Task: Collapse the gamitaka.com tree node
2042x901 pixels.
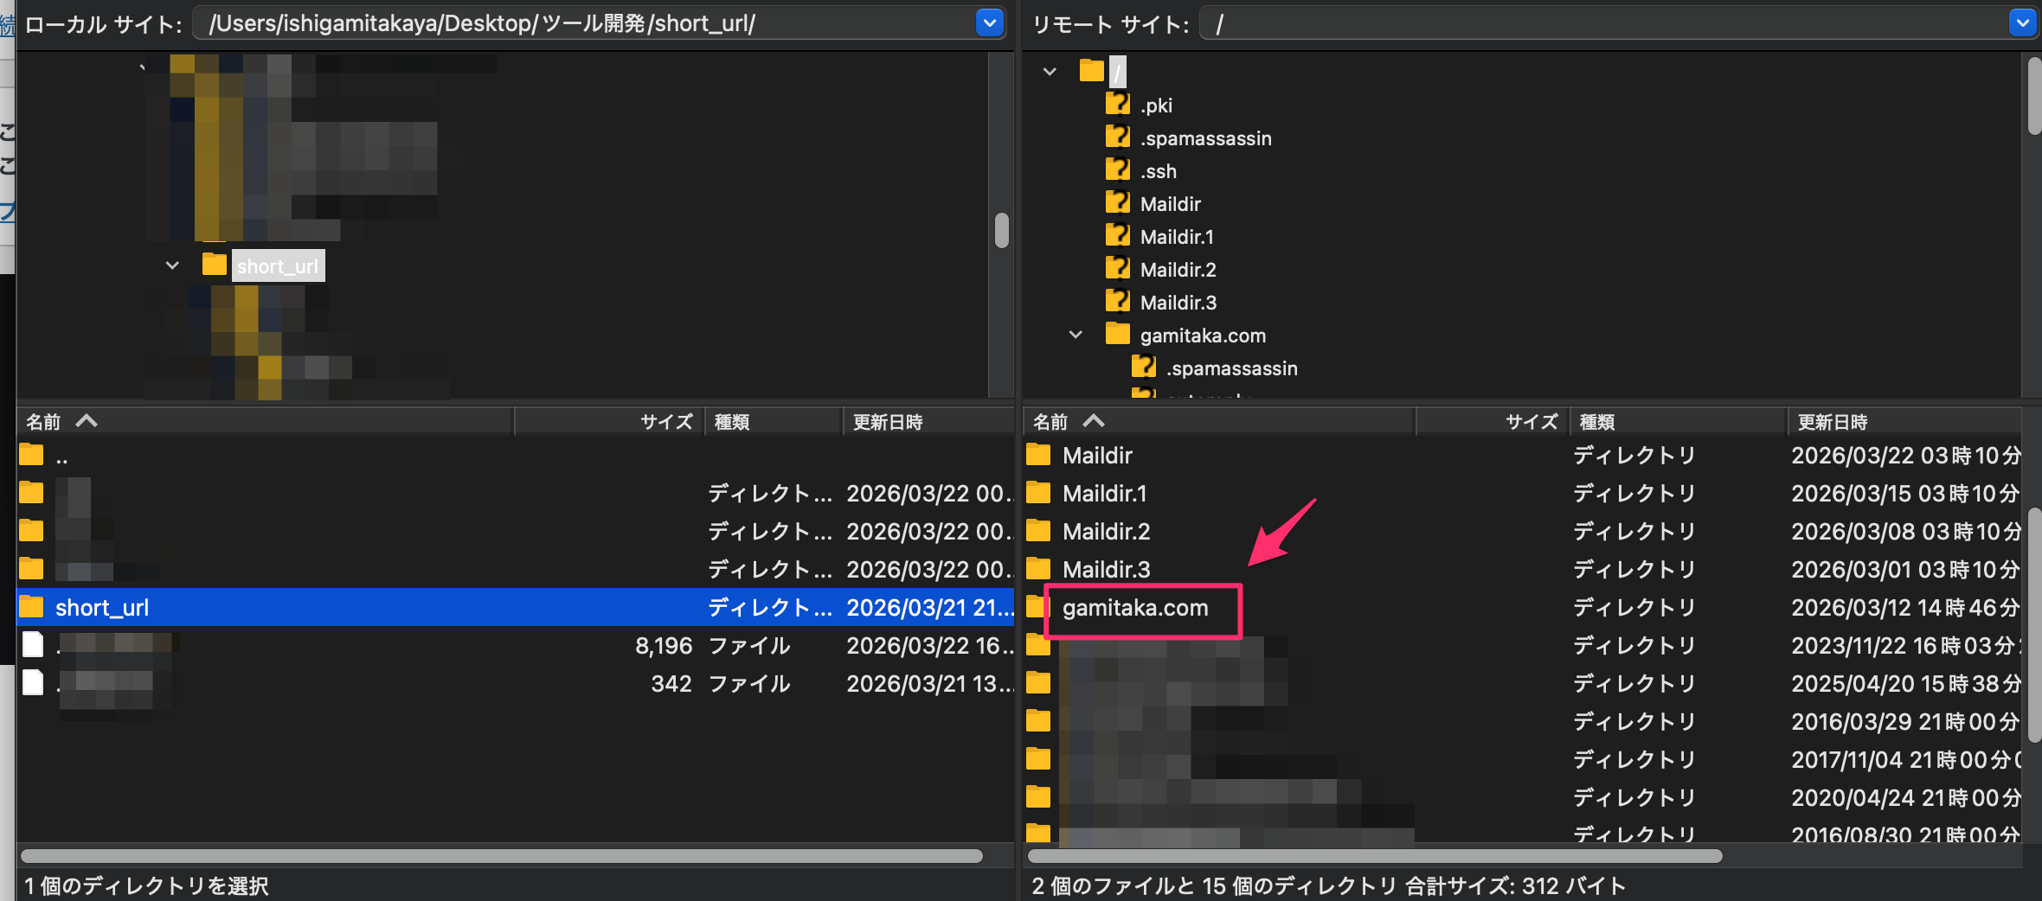Action: point(1076,335)
